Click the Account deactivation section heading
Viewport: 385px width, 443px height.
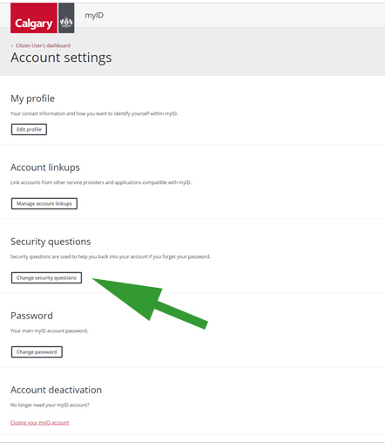56,390
